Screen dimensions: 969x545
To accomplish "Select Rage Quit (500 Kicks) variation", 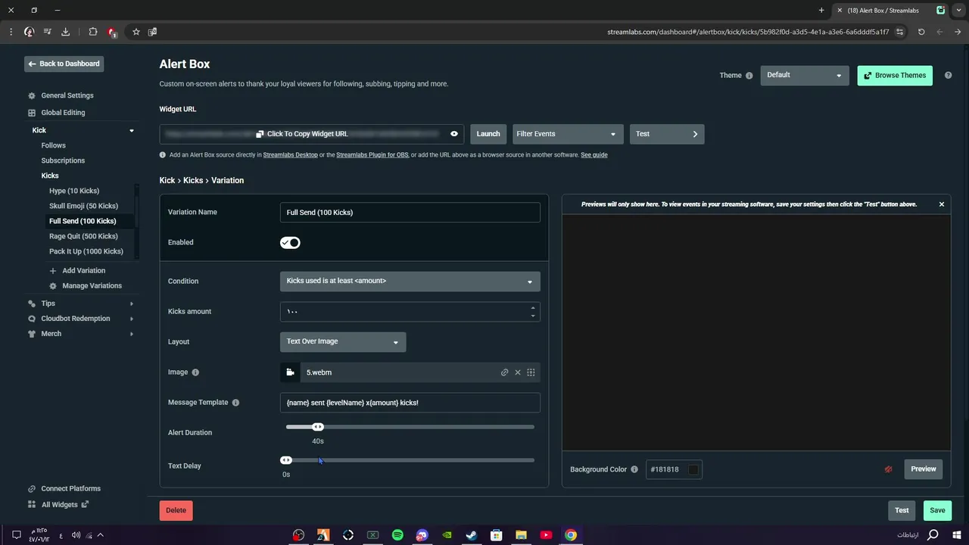I will point(83,236).
